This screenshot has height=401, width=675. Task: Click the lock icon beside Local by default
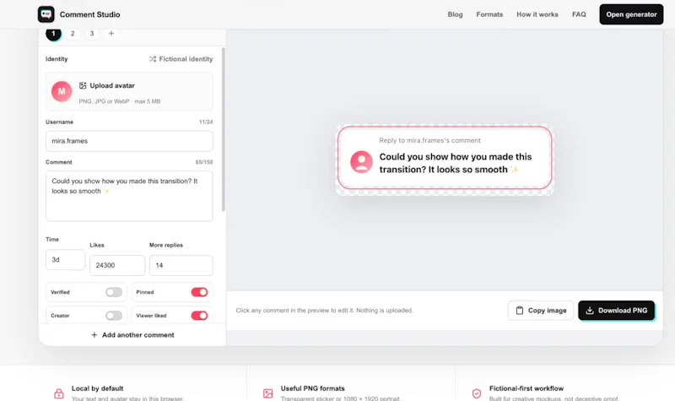[x=59, y=393]
